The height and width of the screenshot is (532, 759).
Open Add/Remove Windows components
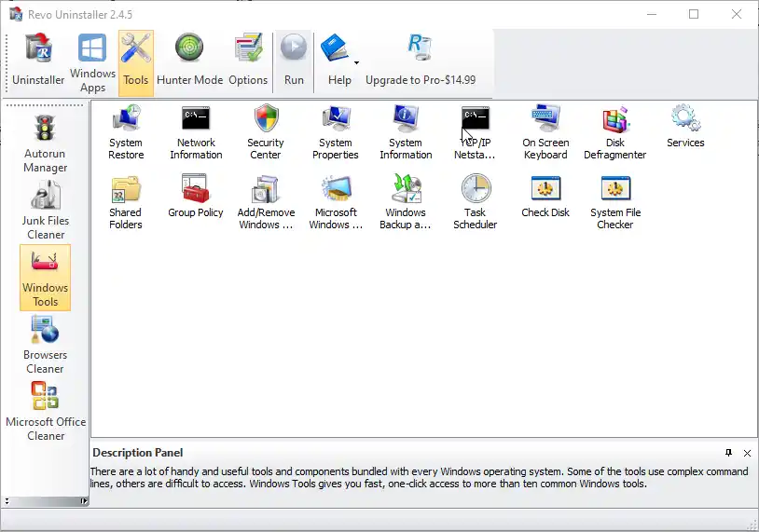(x=266, y=202)
